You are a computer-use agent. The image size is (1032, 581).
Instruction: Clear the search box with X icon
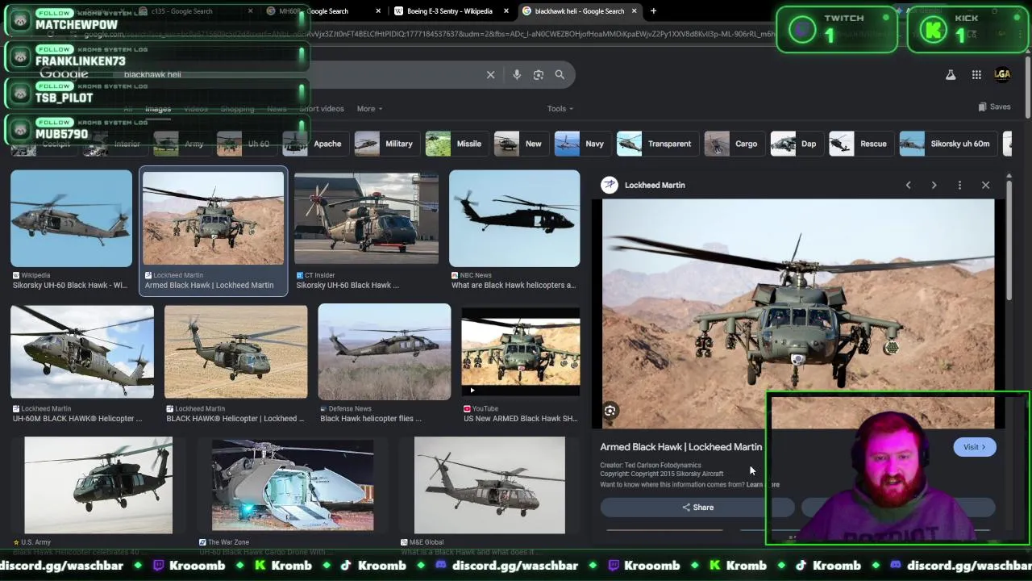click(x=490, y=74)
